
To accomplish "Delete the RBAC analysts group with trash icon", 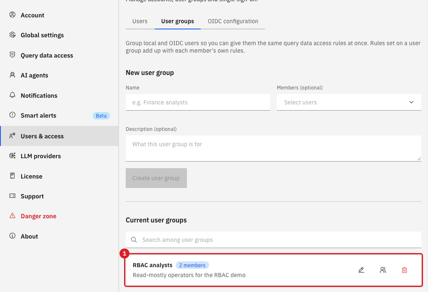I will (x=404, y=270).
